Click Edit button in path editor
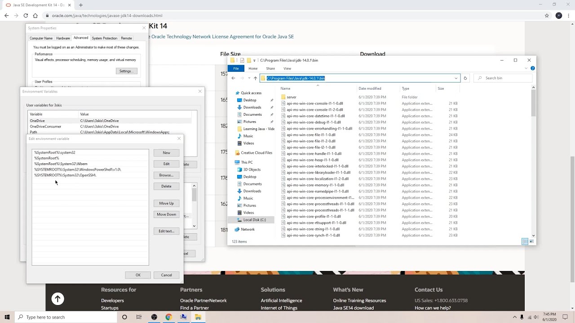This screenshot has height=323, width=575. coord(166,164)
